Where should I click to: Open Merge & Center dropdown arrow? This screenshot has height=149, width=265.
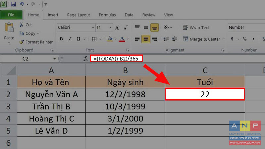(x=223, y=39)
